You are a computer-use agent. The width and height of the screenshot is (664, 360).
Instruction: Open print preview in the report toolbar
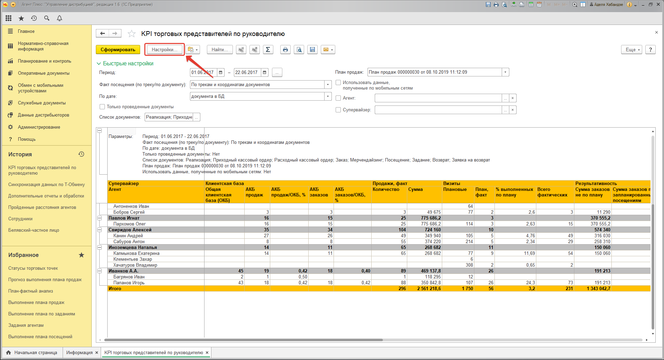click(x=299, y=50)
